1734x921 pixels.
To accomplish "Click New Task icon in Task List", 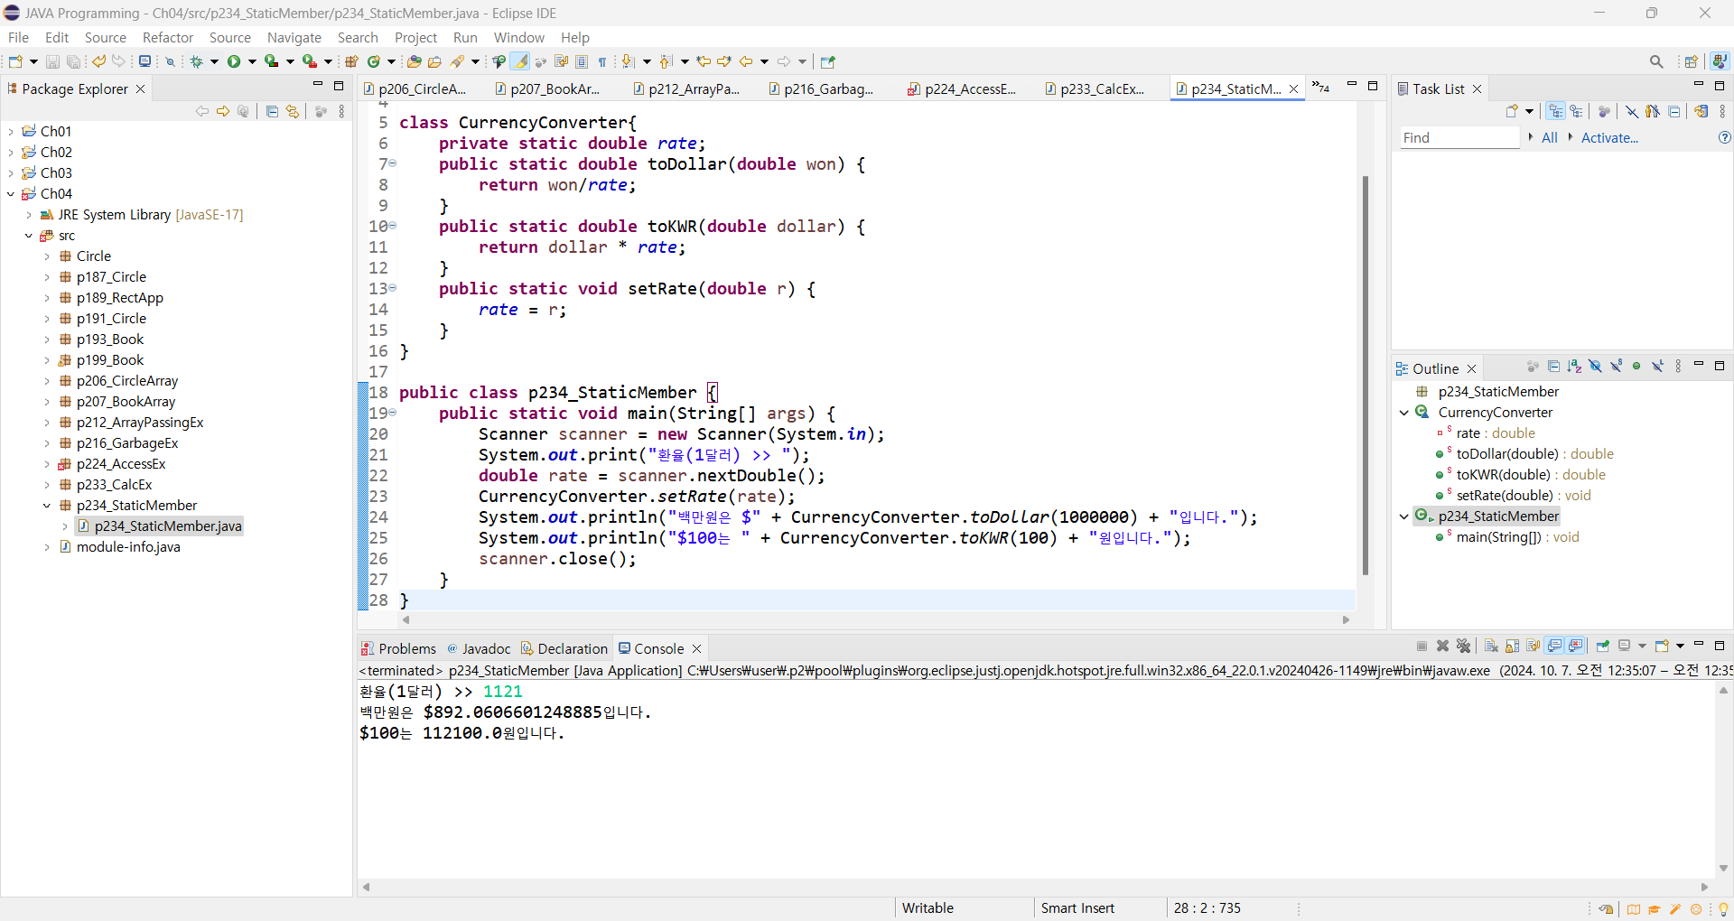I will 1512,111.
